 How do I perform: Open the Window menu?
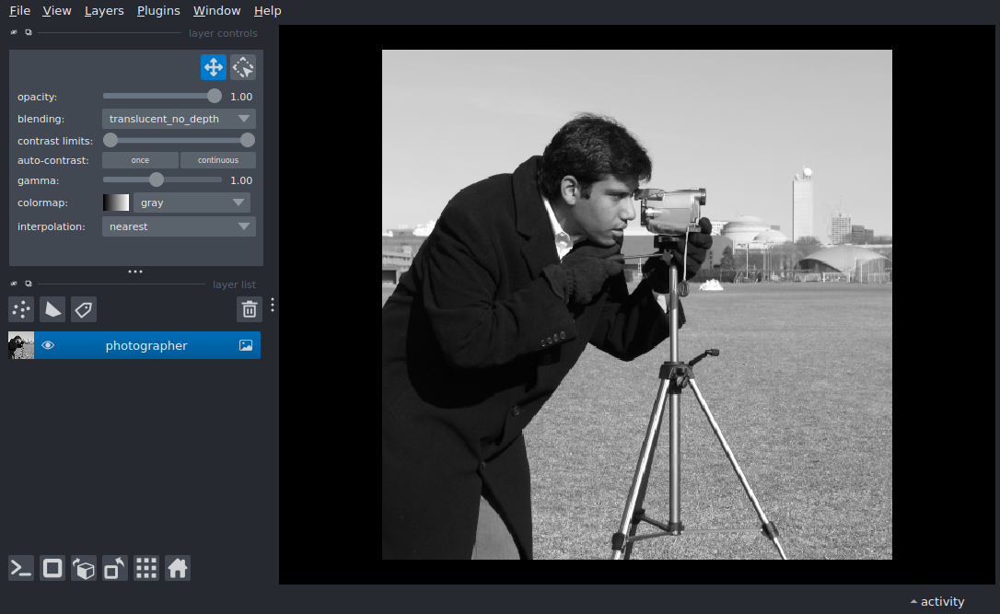pyautogui.click(x=216, y=11)
